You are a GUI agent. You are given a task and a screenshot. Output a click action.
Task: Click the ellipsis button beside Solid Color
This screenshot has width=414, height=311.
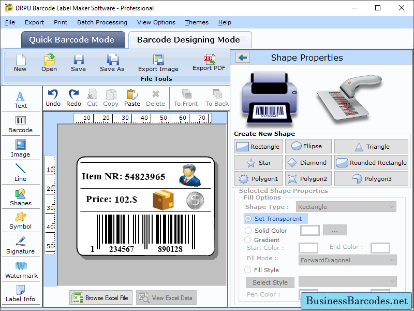pyautogui.click(x=335, y=230)
